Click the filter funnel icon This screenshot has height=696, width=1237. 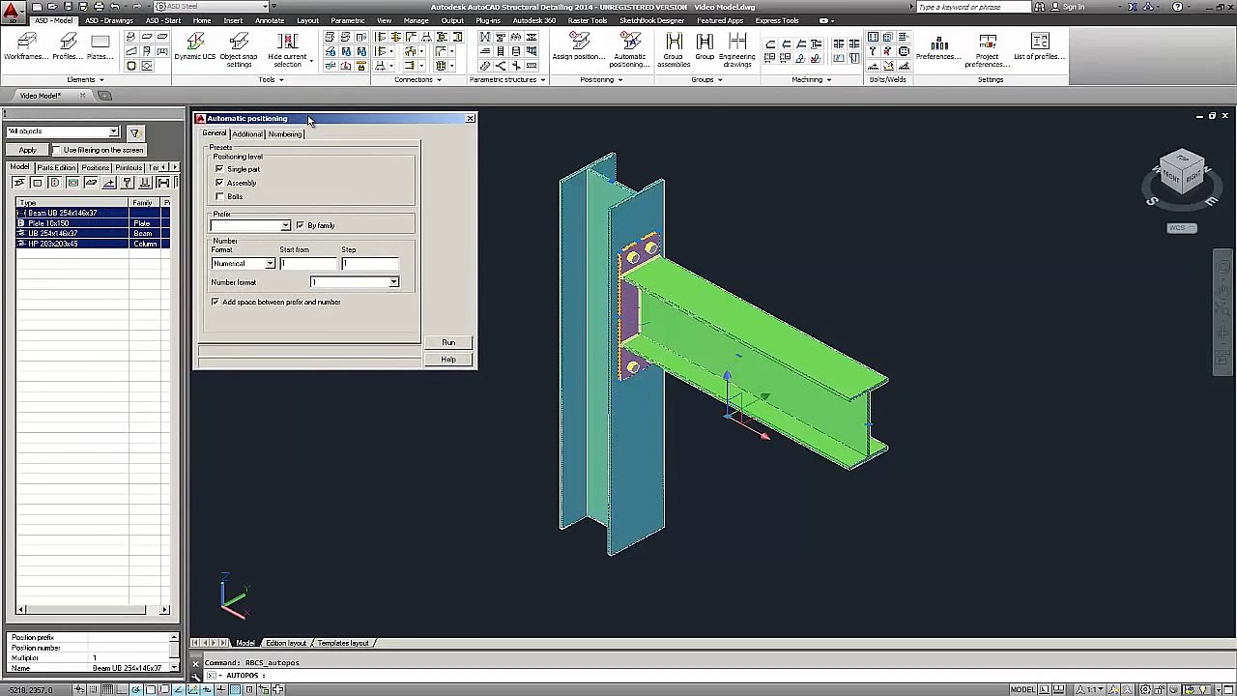[x=134, y=132]
